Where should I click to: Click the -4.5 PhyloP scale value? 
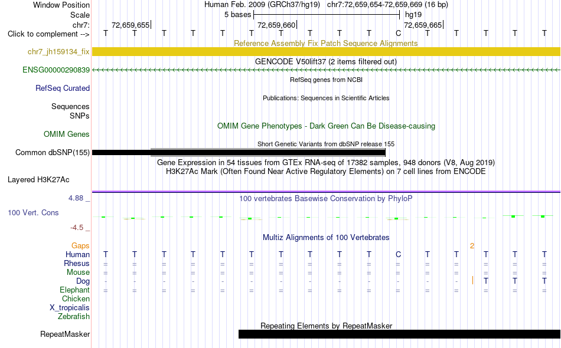(77, 228)
